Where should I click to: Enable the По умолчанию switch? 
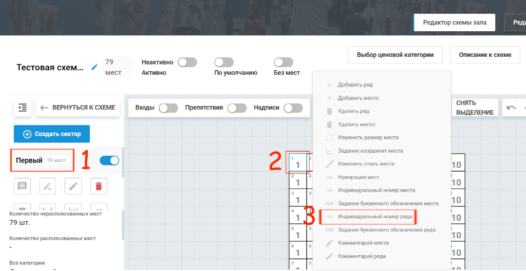click(x=224, y=62)
